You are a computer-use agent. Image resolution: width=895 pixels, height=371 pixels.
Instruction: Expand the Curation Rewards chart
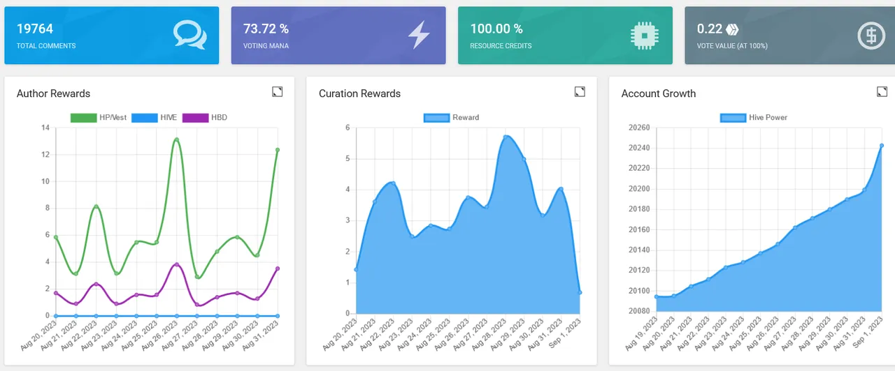(580, 92)
